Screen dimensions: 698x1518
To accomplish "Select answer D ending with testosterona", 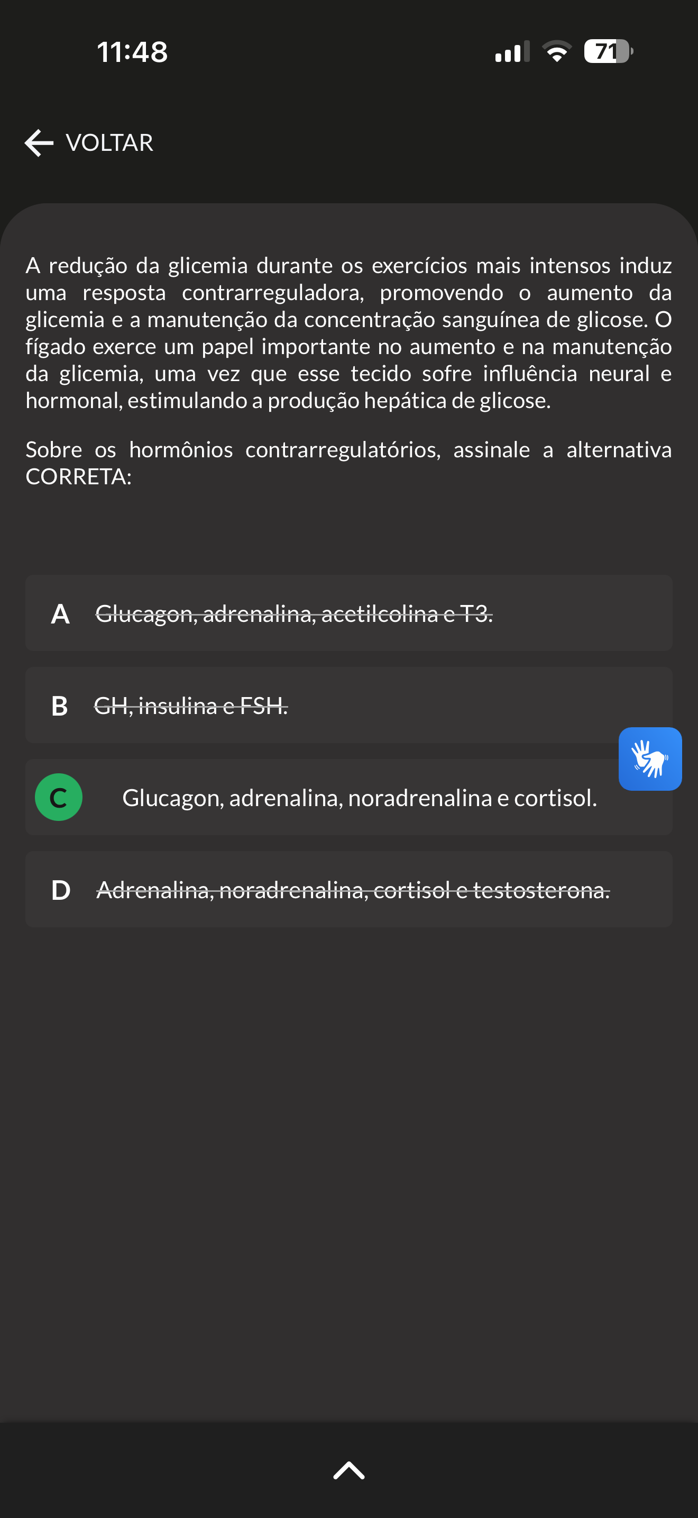I will tap(348, 889).
